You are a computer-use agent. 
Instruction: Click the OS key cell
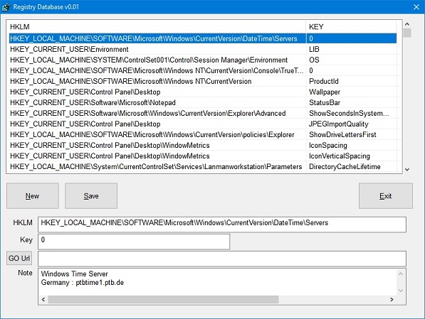(351, 60)
